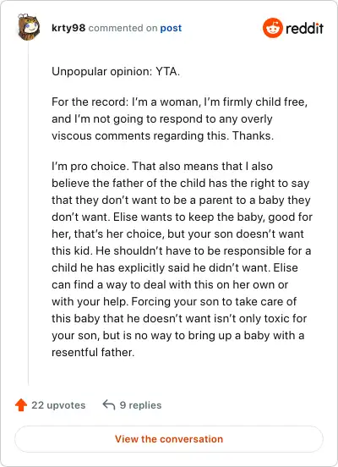Upvote with the orange arrow icon

pyautogui.click(x=21, y=405)
